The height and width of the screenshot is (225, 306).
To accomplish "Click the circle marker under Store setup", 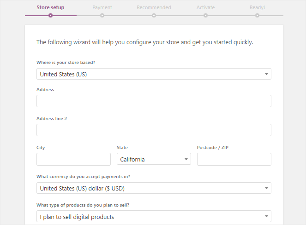I will tap(50, 16).
